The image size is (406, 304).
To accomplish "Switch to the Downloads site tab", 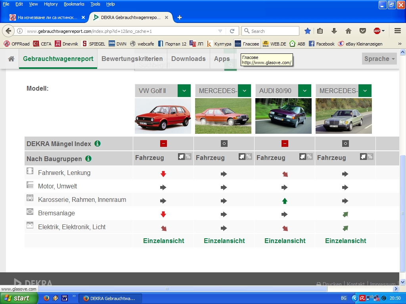I will (x=188, y=59).
